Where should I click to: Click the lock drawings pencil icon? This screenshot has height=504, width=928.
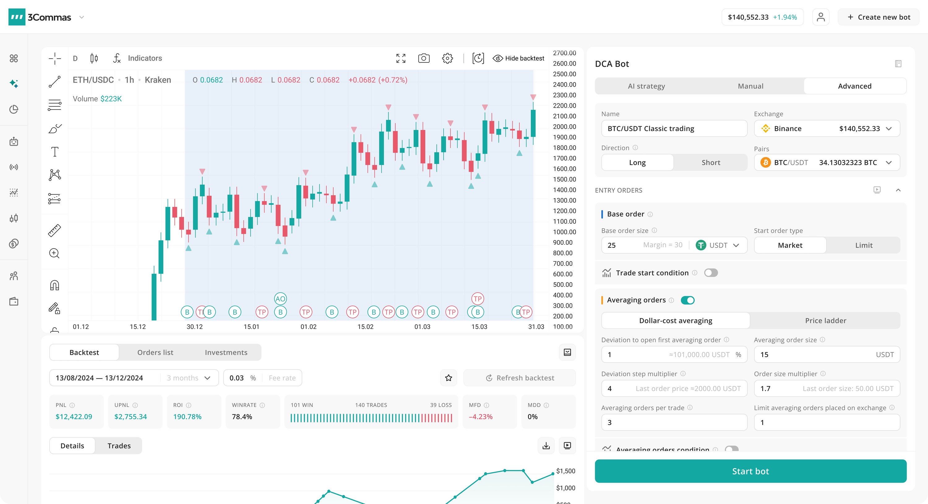click(55, 308)
